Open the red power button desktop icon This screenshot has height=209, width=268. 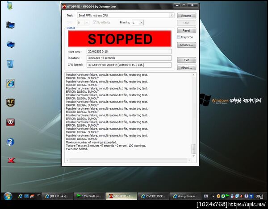[x=11, y=122]
